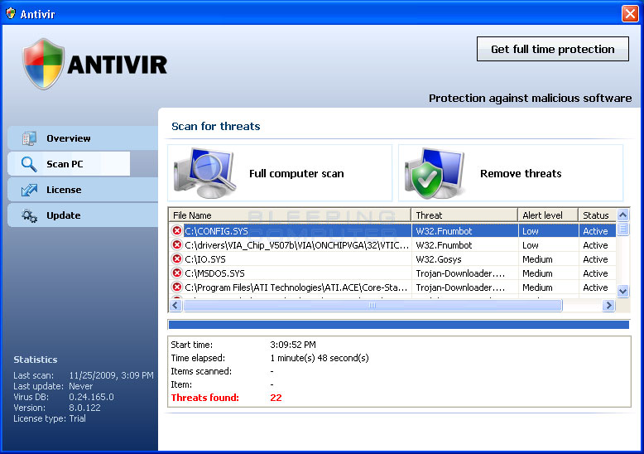Open the Overview section
The width and height of the screenshot is (644, 454).
(x=69, y=138)
